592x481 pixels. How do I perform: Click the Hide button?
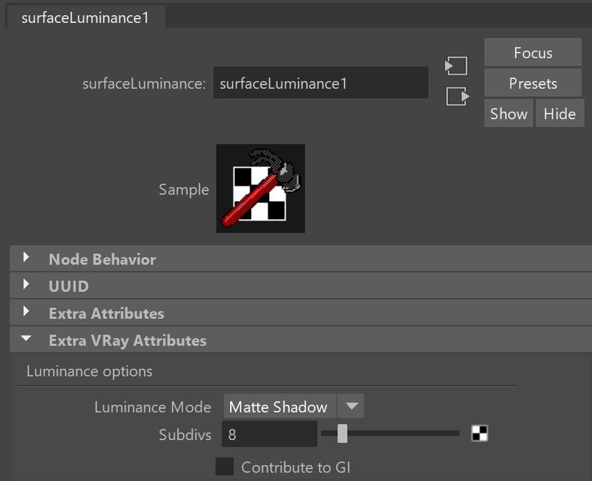coord(560,113)
